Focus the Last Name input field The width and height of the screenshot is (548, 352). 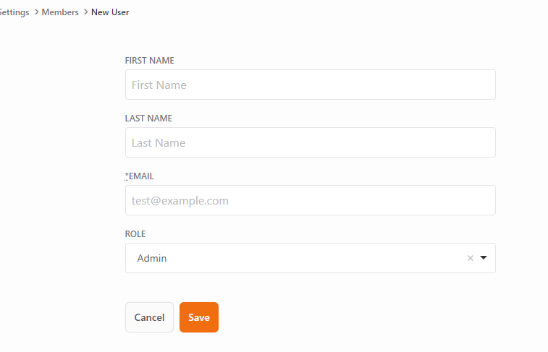click(x=311, y=142)
